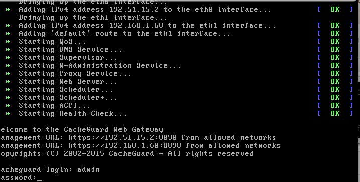Image resolution: width=360 pixels, height=182 pixels.
Task: Click the Bringing up the eth1 interface line
Action: pos(93,18)
